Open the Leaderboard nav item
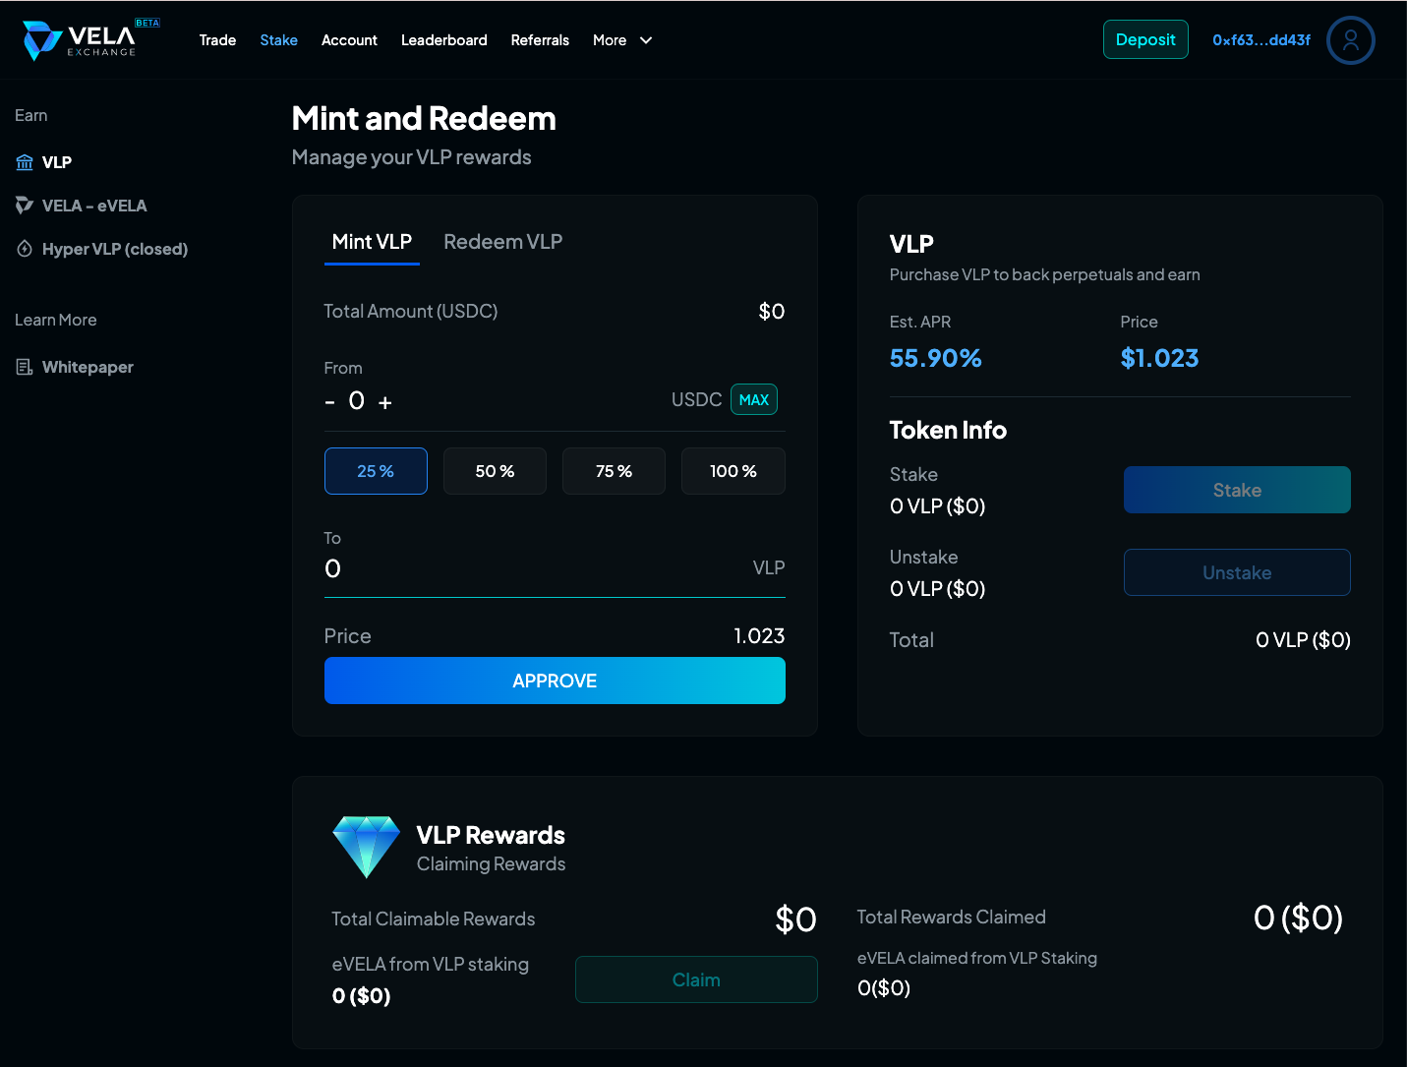Screen dimensions: 1407x1067 pyautogui.click(x=443, y=40)
